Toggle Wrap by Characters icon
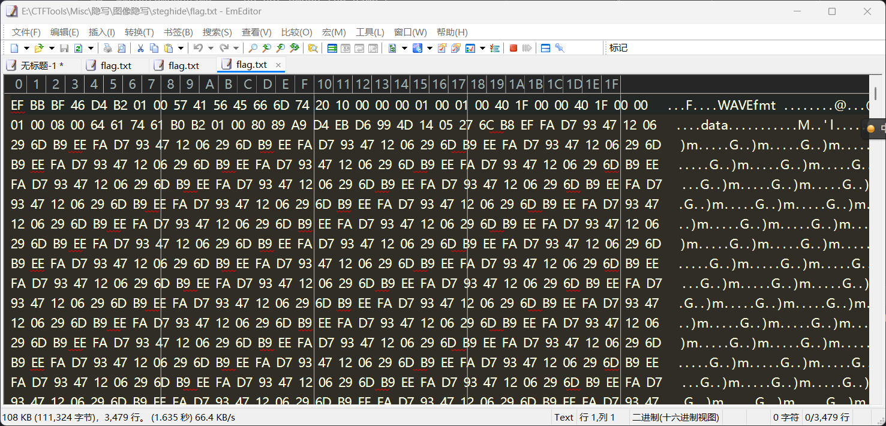886x426 pixels. point(346,48)
